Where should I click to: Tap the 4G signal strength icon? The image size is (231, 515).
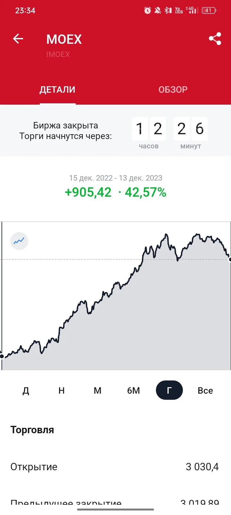pyautogui.click(x=192, y=11)
